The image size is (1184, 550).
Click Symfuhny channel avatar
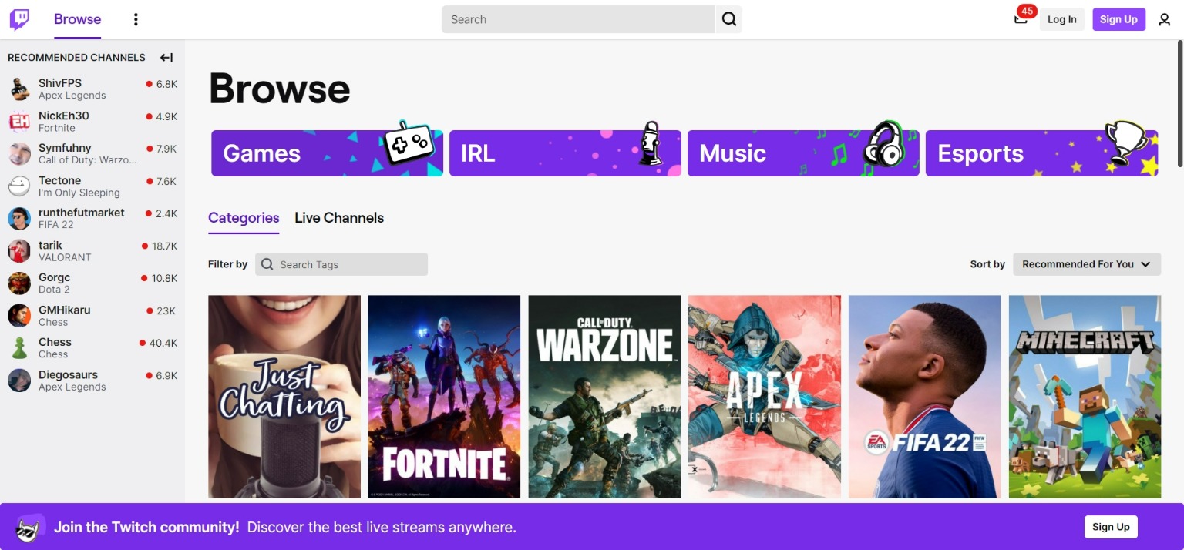point(19,154)
